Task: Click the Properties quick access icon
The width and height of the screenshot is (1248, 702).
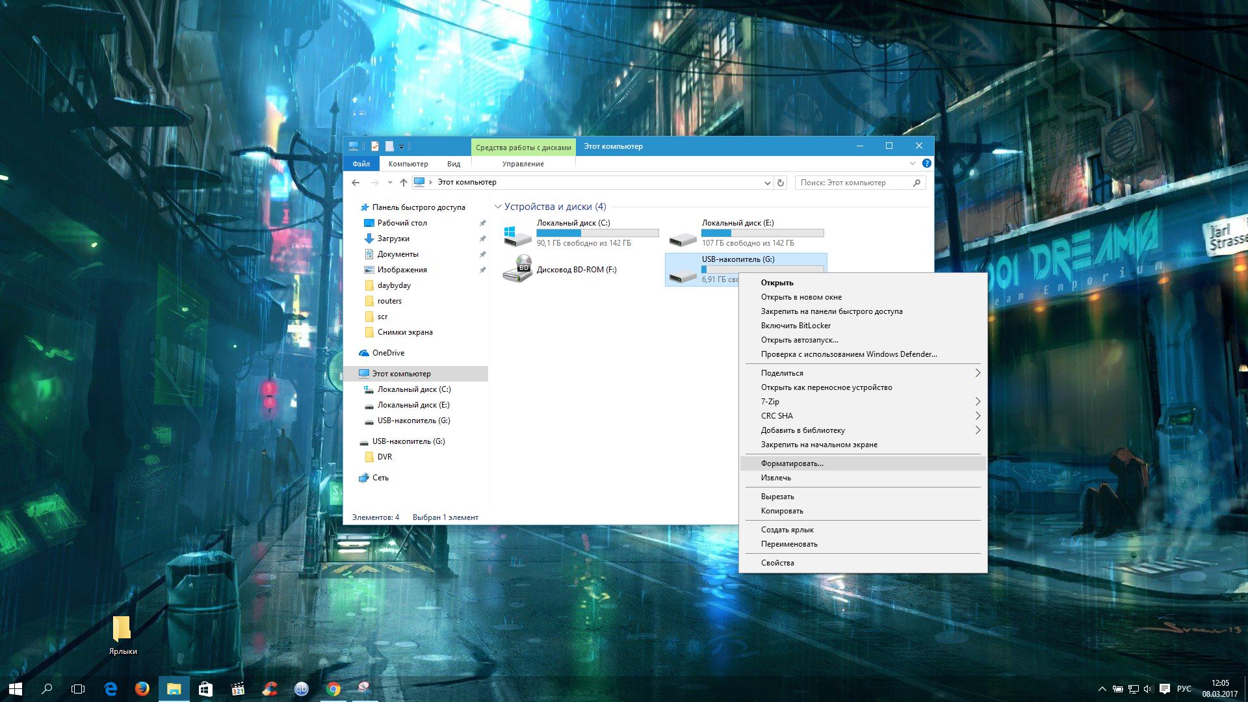Action: 375,146
